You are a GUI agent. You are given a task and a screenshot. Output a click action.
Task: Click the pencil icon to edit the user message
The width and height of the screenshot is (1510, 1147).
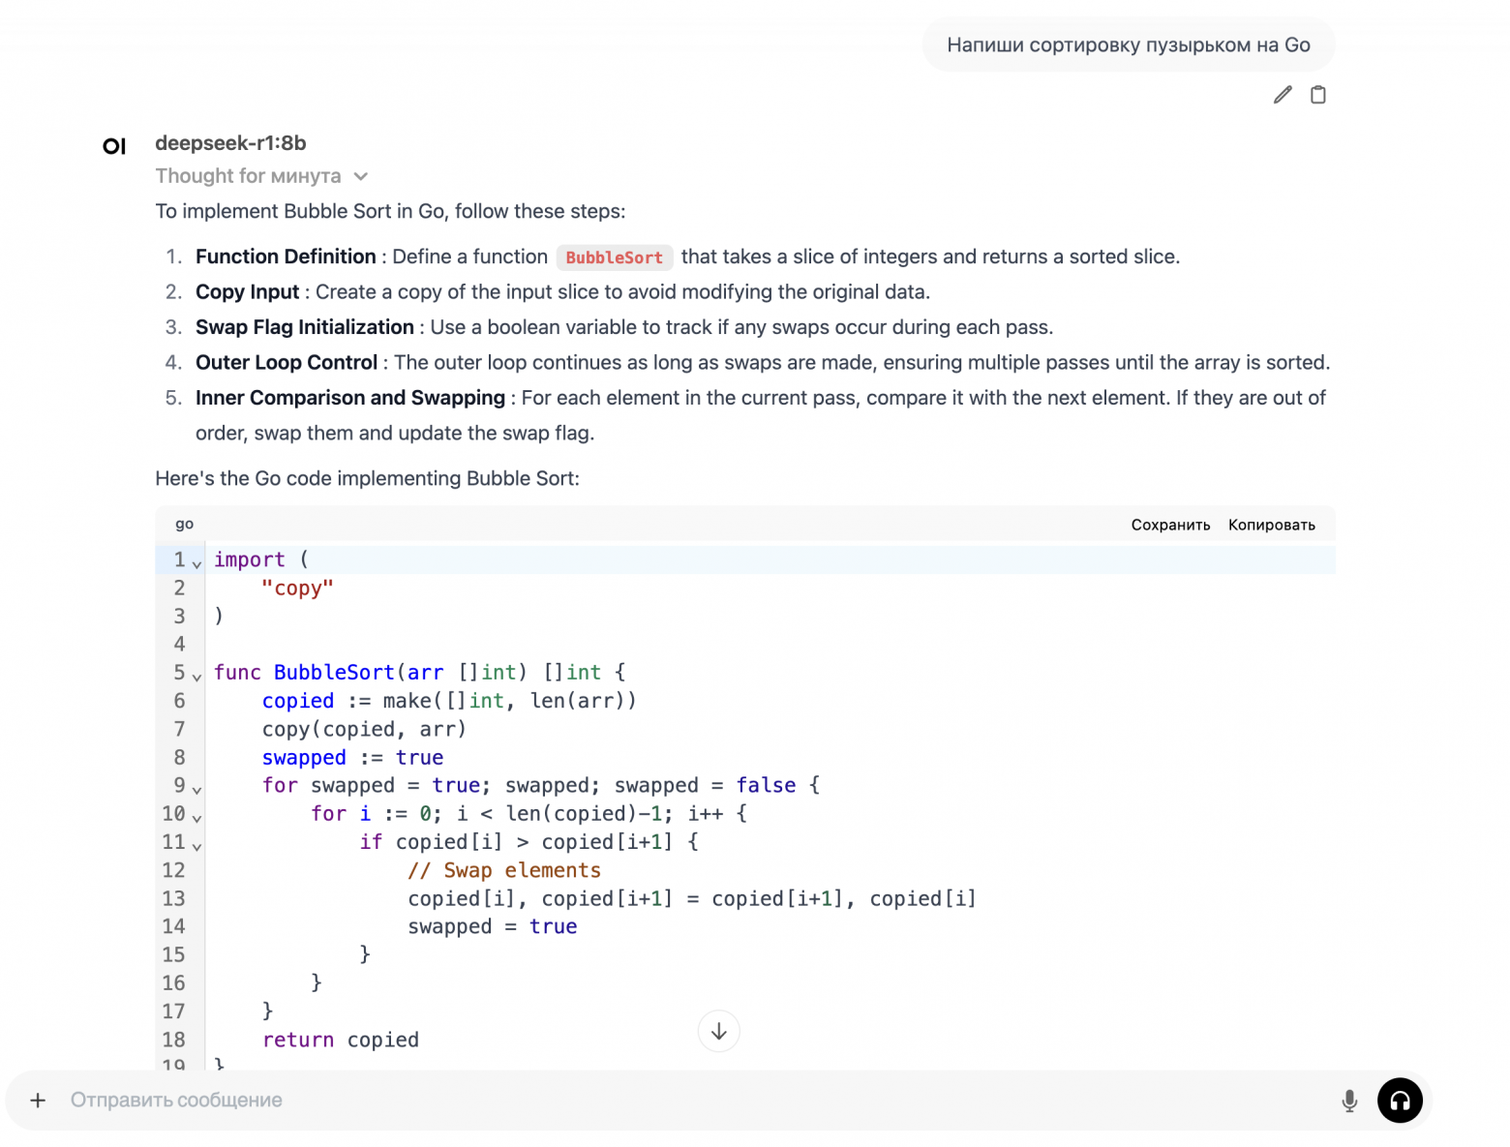[1283, 95]
